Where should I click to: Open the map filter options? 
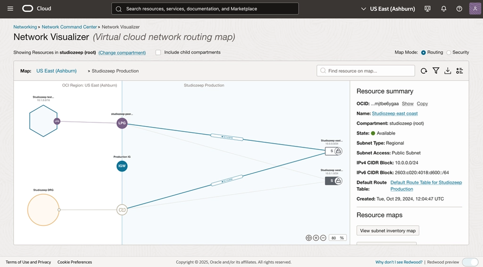(436, 71)
